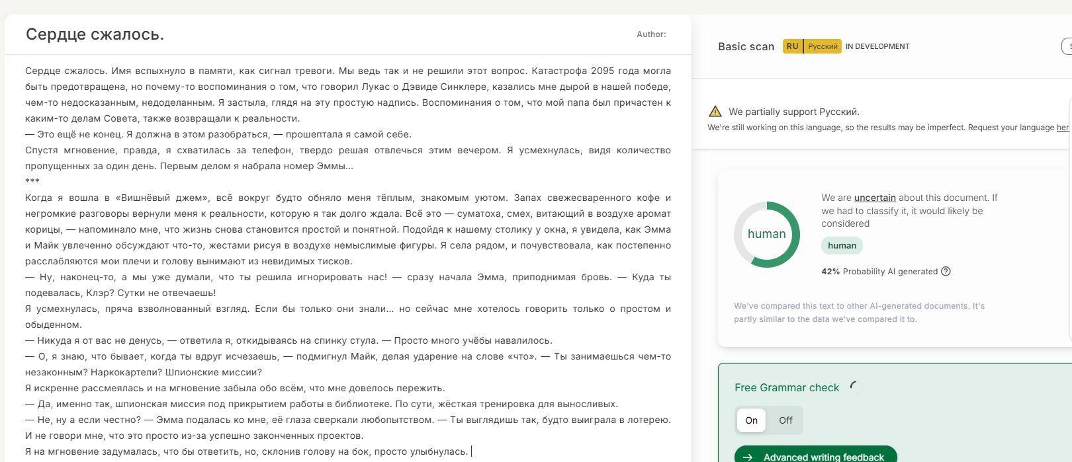The image size is (1072, 462).
Task: Click the 'IN DEVELOPMENT' label
Action: [877, 46]
